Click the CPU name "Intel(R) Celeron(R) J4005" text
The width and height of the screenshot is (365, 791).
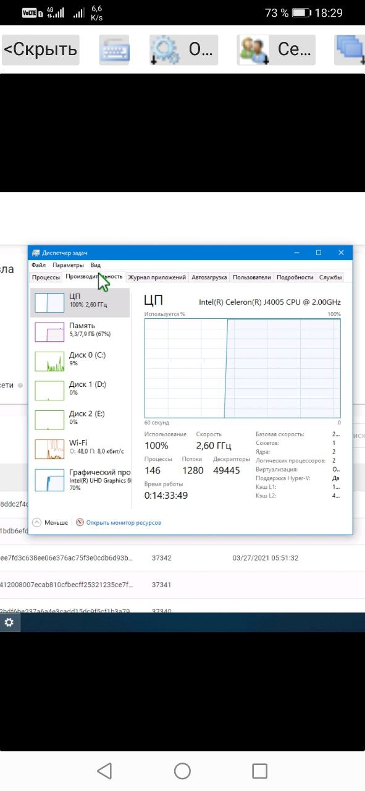[270, 302]
